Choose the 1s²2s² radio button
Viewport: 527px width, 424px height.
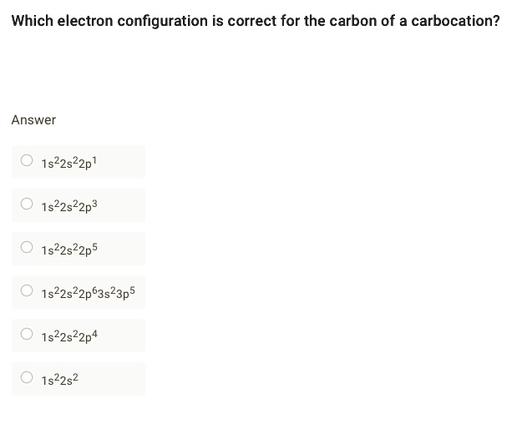point(27,378)
